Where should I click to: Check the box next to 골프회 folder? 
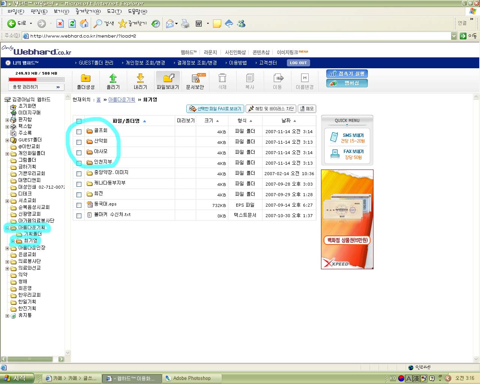point(79,132)
